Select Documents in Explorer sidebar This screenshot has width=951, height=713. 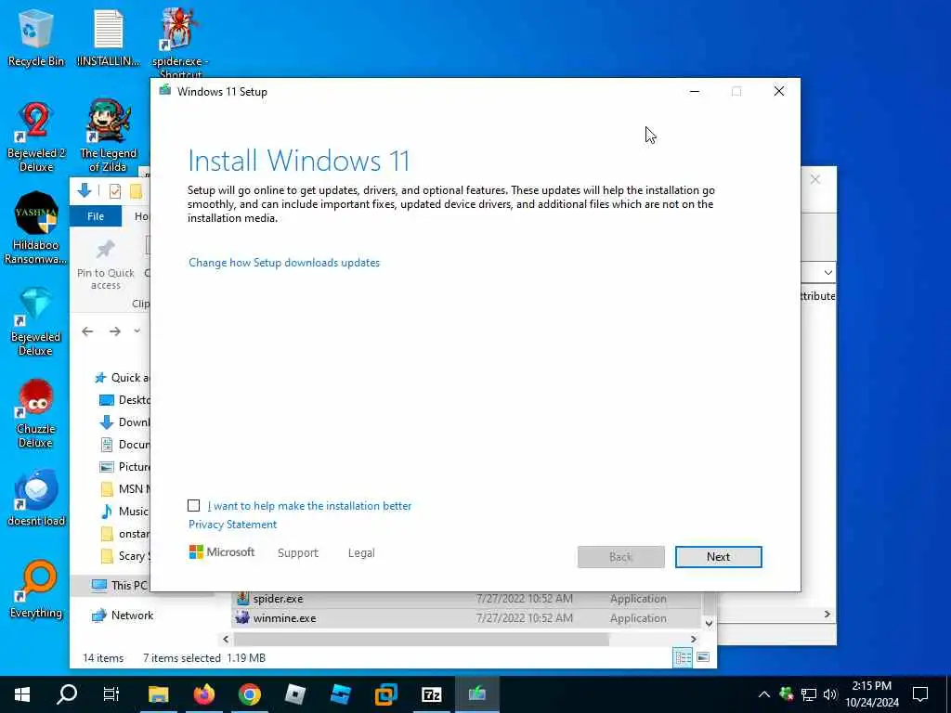pyautogui.click(x=124, y=445)
